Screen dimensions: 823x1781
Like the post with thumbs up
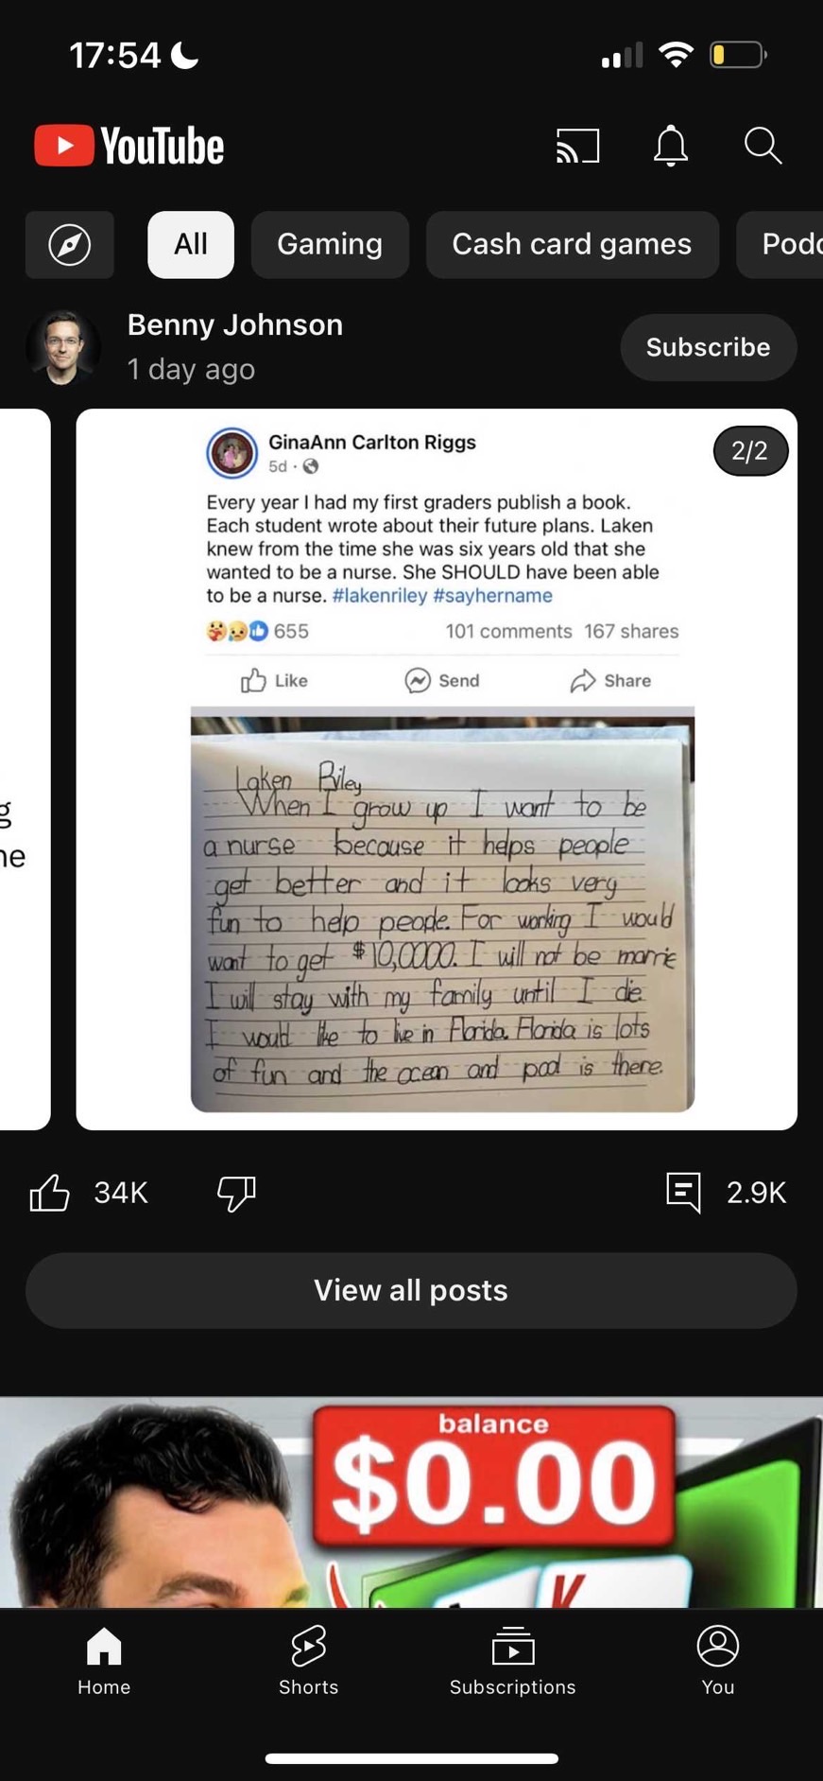50,1193
